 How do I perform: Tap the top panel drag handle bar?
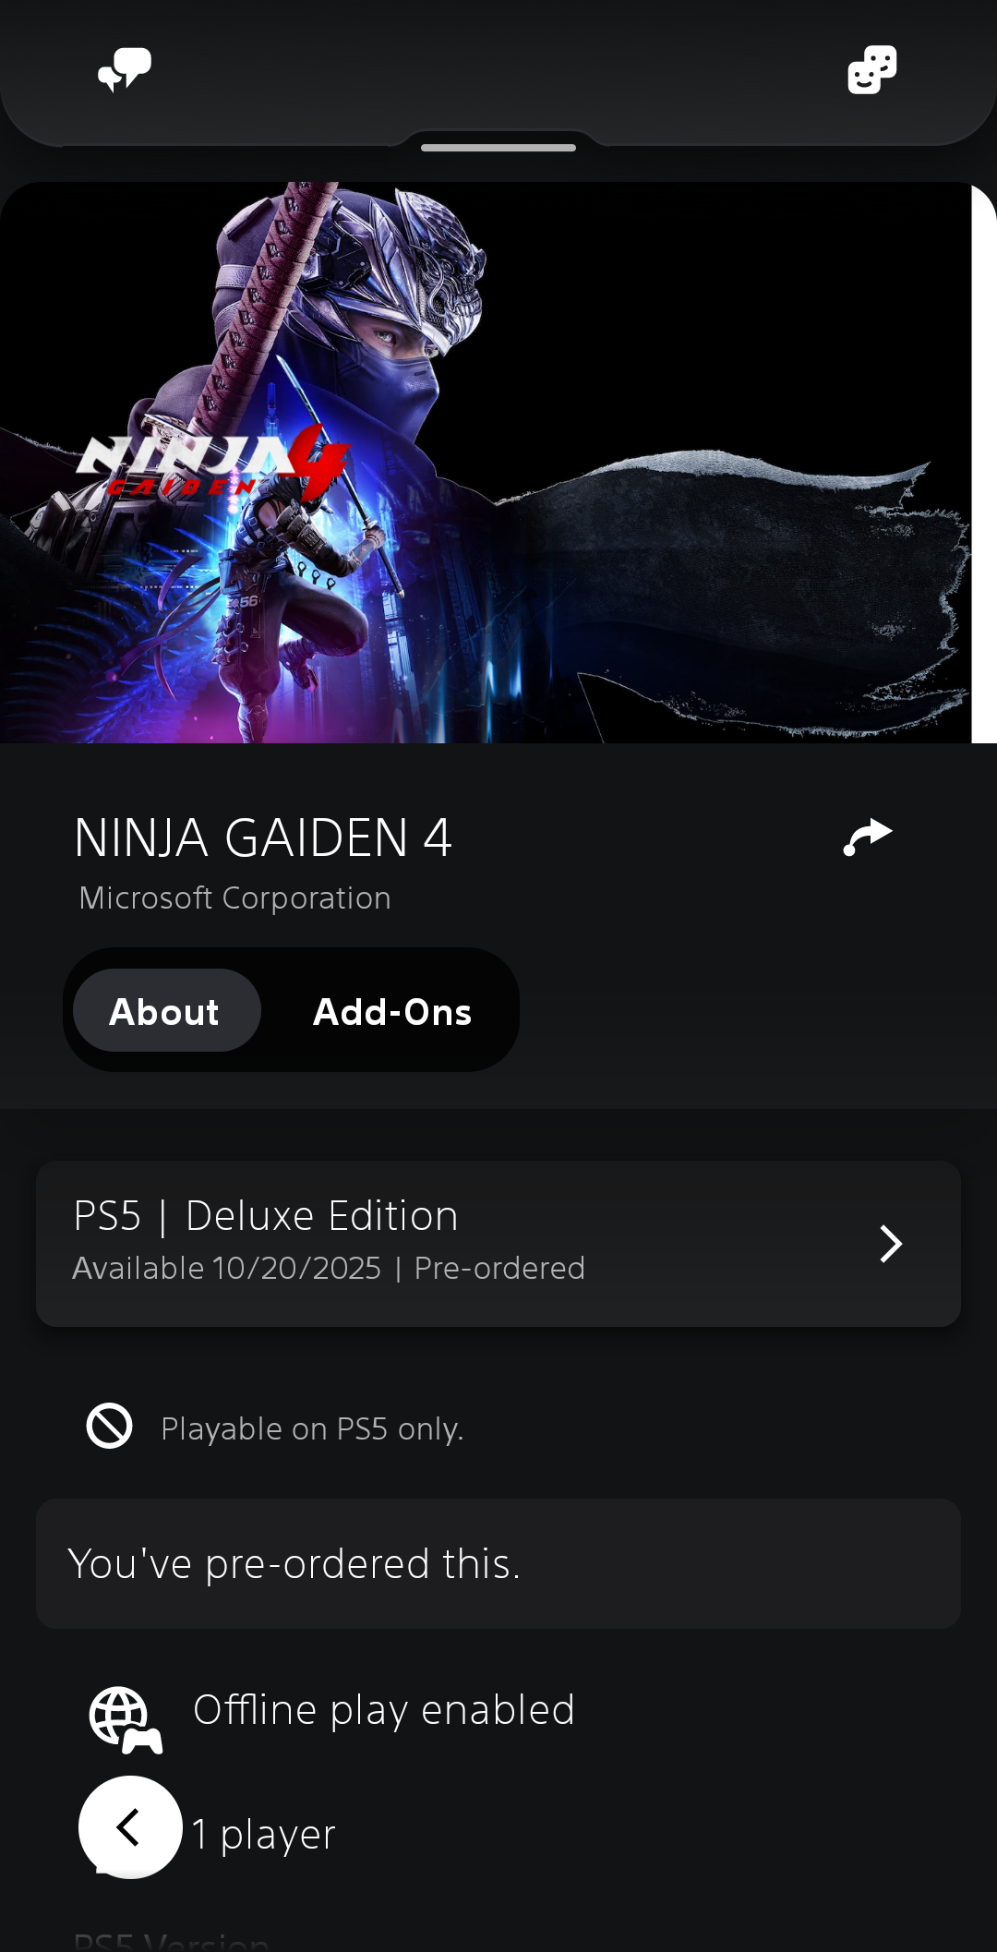point(498,148)
